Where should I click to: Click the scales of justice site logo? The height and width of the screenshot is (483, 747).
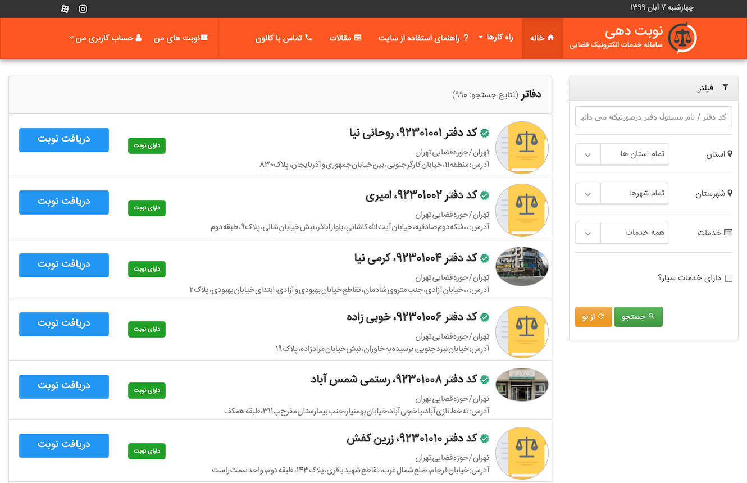click(682, 38)
